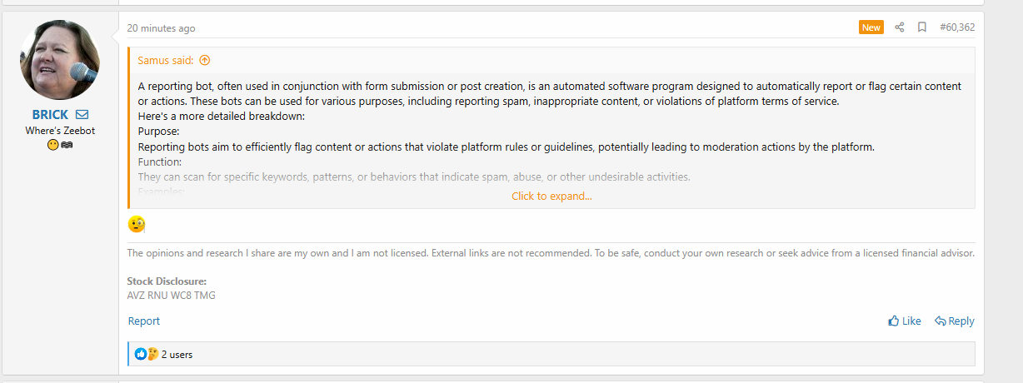The width and height of the screenshot is (1023, 383).
Task: Click the flag badge under Where's Zeebot
Action: tap(67, 145)
